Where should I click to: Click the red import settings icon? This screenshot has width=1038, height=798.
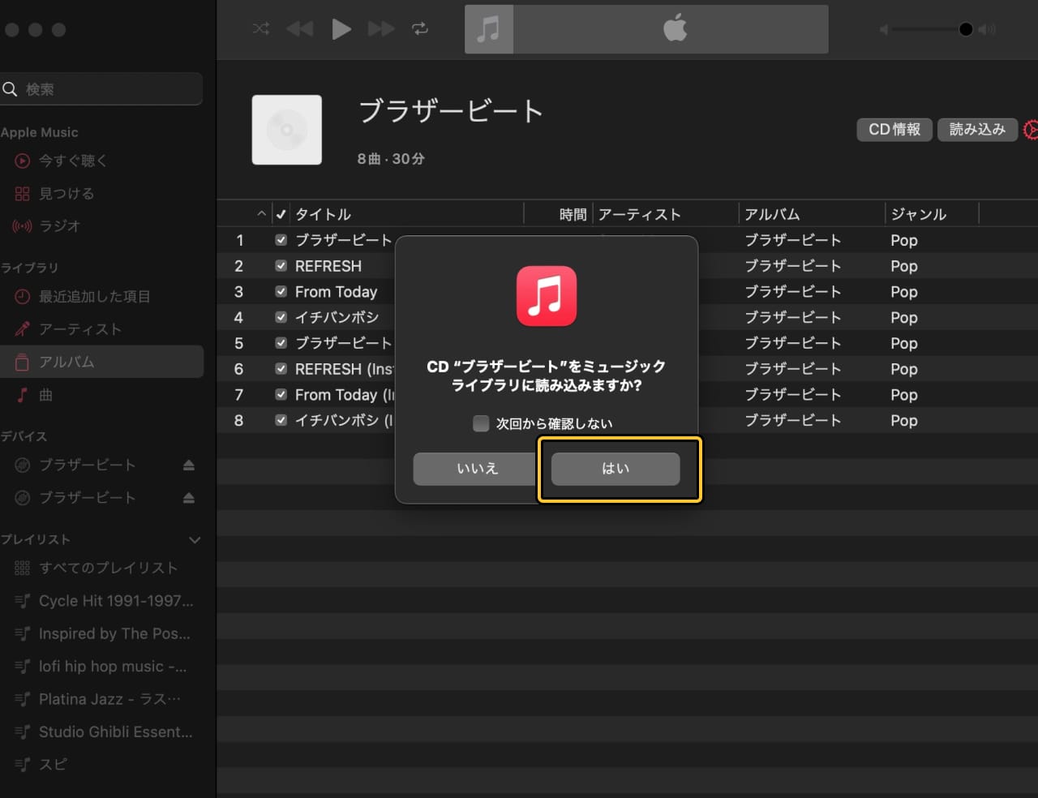coord(1031,130)
